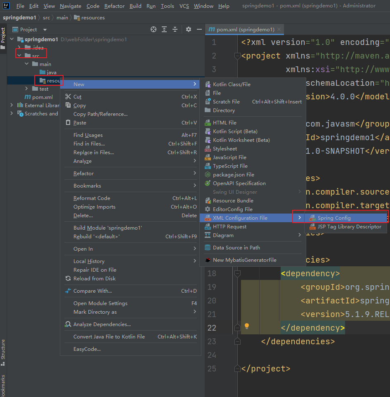The width and height of the screenshot is (390, 397).
Task: Click the Stylesheet CSS icon
Action: coord(208,149)
